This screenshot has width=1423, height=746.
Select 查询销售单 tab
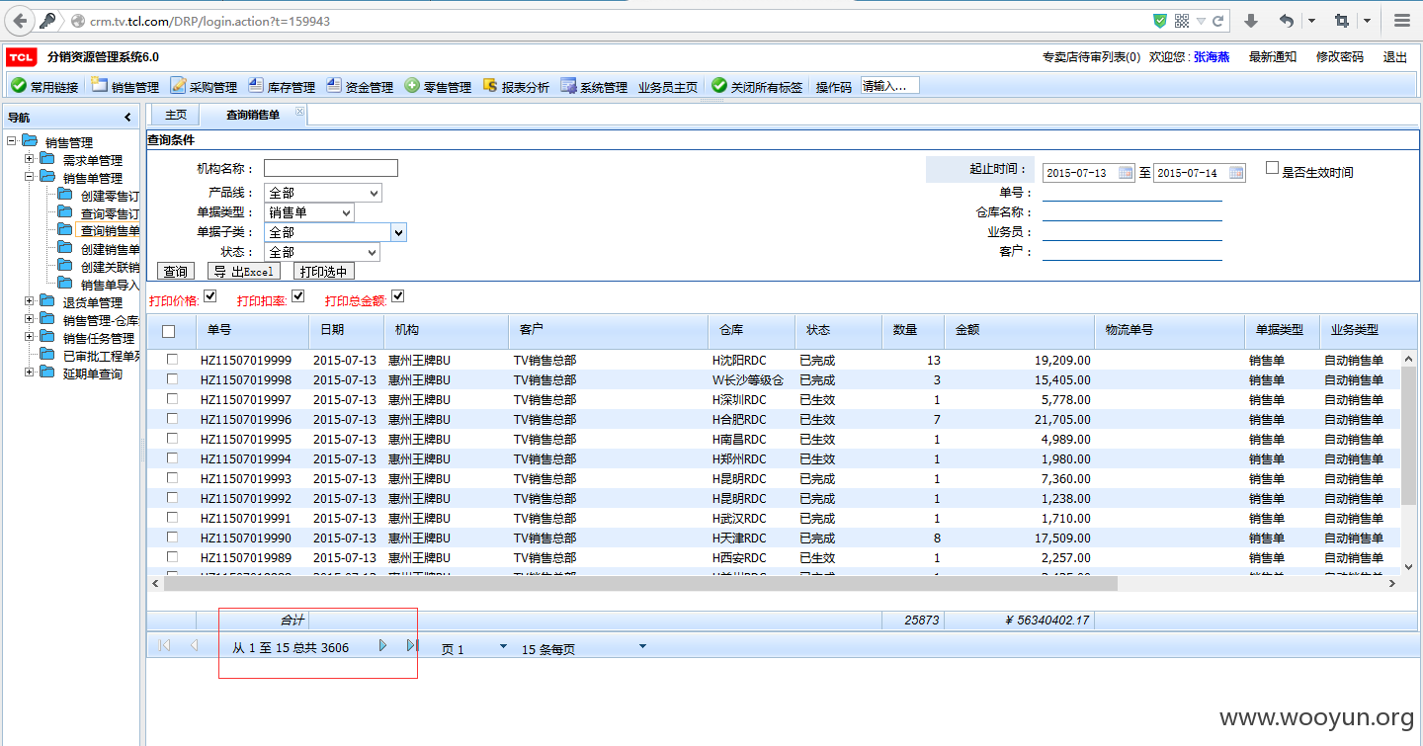tap(253, 115)
